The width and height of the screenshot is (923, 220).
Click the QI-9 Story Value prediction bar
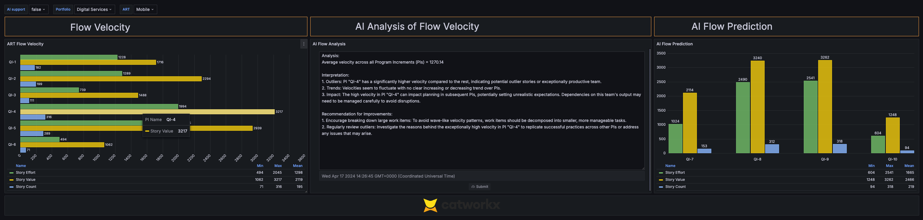(x=825, y=107)
